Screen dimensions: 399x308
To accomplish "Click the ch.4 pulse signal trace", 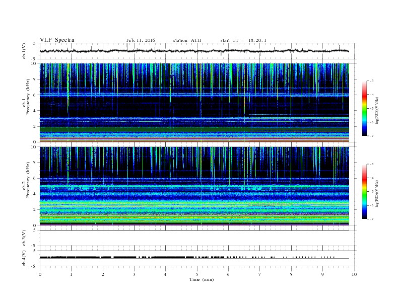I will pos(194,258).
